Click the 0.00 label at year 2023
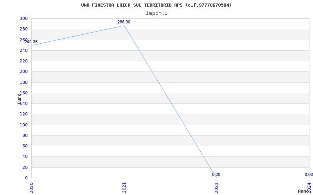313x195 pixels. 216,174
